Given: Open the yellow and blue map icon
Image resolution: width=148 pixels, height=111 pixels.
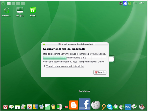Looking at the screenshot, I should (35, 107).
